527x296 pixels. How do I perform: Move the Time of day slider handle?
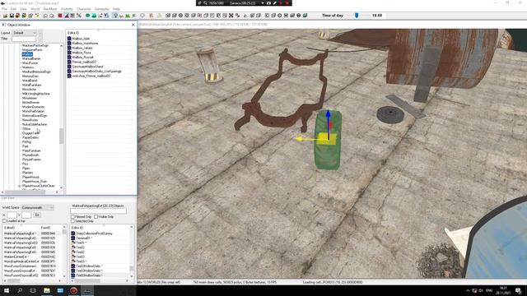[x=357, y=16]
